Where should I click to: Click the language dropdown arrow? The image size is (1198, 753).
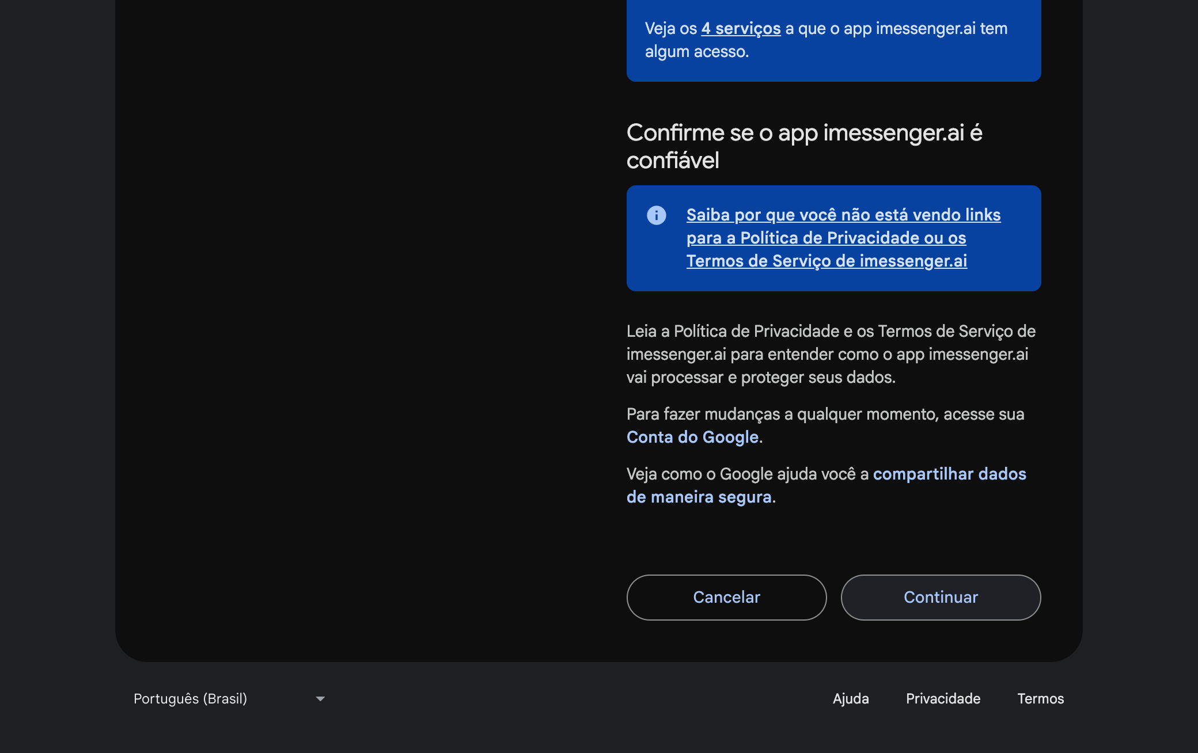pos(320,698)
